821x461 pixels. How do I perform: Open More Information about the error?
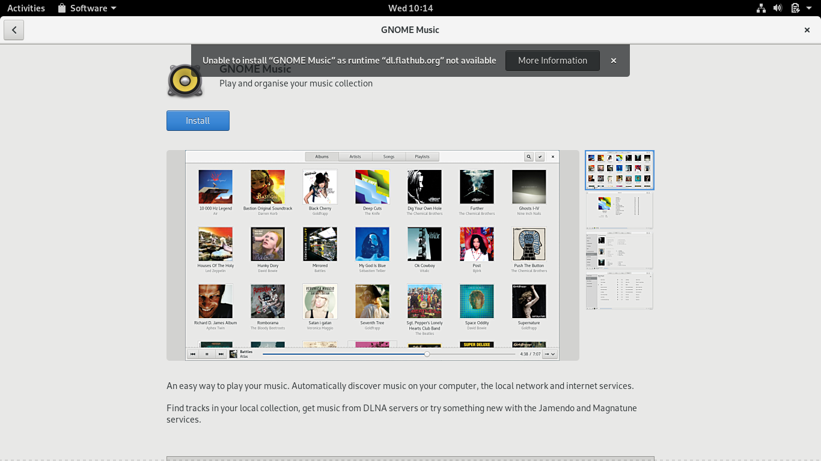point(552,61)
